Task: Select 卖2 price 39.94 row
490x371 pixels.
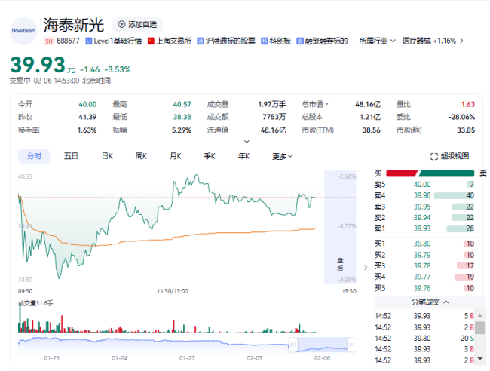Action: coord(424,217)
